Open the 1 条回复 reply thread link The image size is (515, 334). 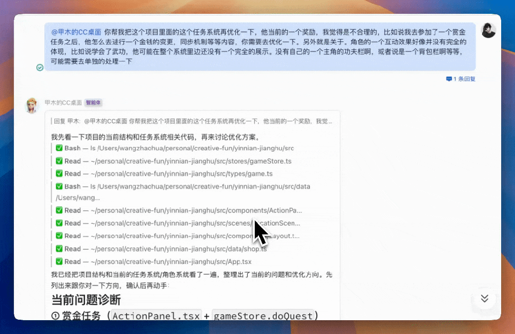(x=461, y=79)
